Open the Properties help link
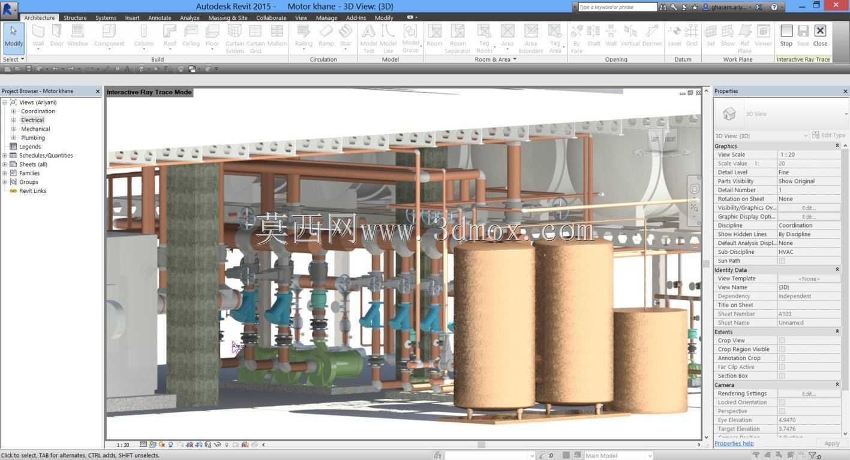 click(734, 443)
